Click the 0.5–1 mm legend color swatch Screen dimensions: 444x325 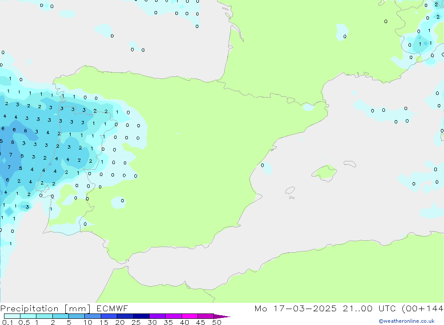tap(28, 316)
